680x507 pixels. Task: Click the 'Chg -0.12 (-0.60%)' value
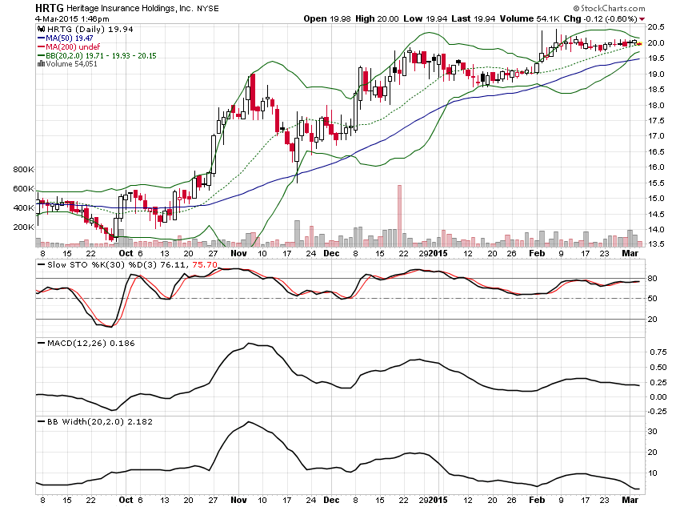pyautogui.click(x=600, y=18)
